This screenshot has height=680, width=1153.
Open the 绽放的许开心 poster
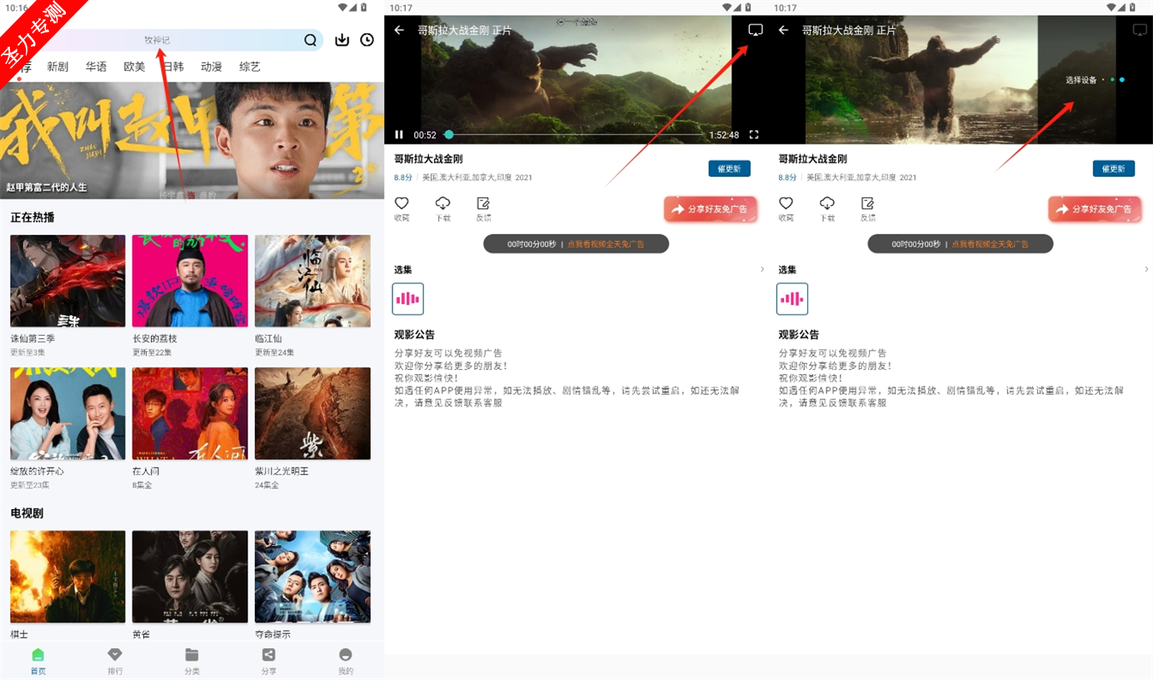point(67,413)
